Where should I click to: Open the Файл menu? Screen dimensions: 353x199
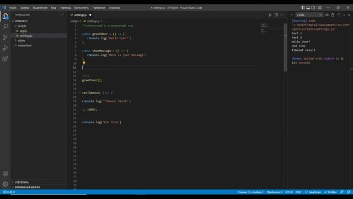pyautogui.click(x=13, y=7)
